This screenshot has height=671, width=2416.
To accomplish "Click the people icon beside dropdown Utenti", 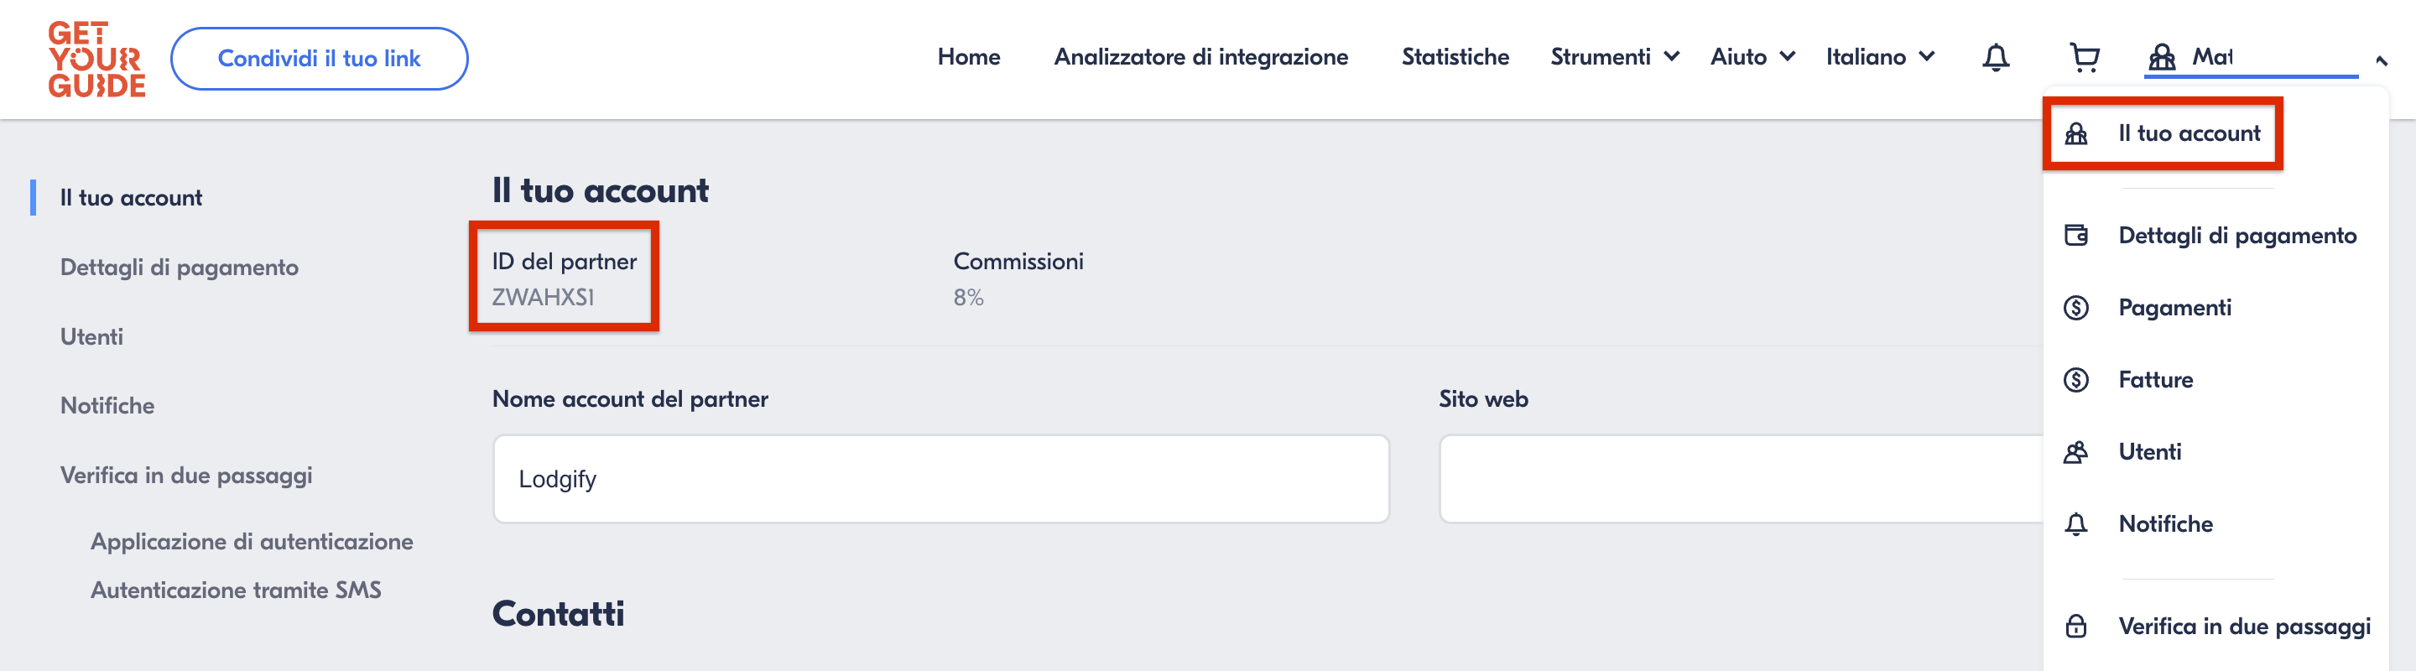I will tap(2075, 452).
